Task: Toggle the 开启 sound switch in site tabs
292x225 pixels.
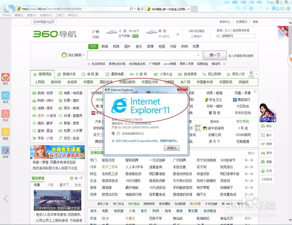Action: (x=251, y=74)
